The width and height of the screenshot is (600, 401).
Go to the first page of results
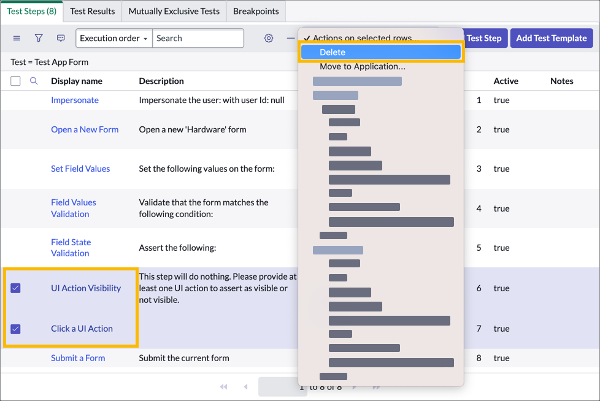click(x=224, y=387)
